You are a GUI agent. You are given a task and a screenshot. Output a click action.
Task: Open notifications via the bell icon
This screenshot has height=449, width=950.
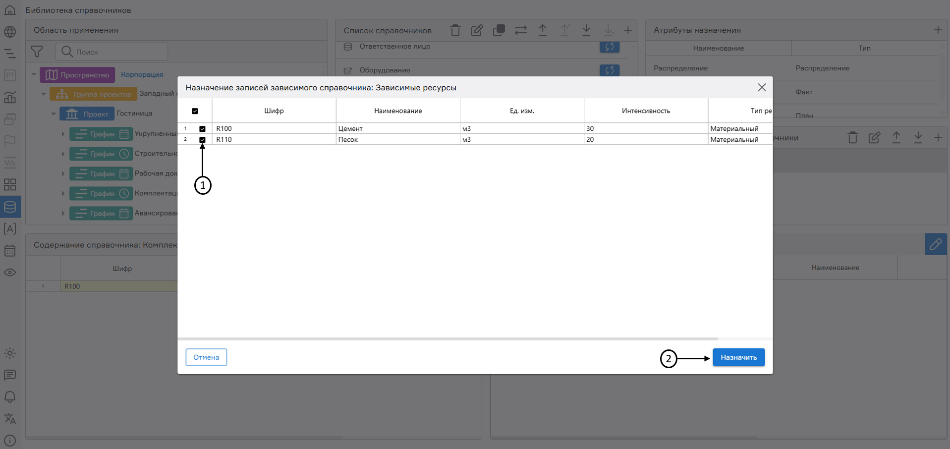coord(10,397)
